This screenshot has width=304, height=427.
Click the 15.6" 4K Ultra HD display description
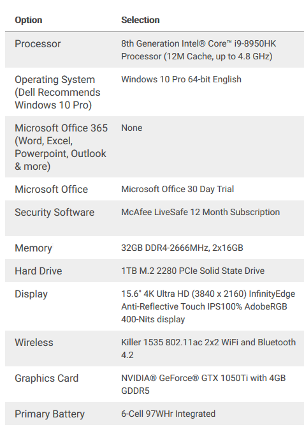coord(208,306)
